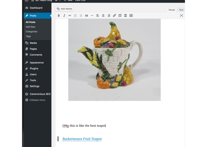
Task: Insert a blockquote
Action: [x=86, y=15]
